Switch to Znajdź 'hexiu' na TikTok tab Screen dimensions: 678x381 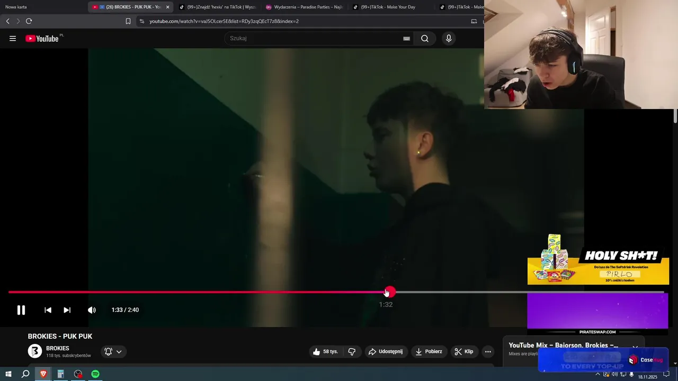pos(217,7)
